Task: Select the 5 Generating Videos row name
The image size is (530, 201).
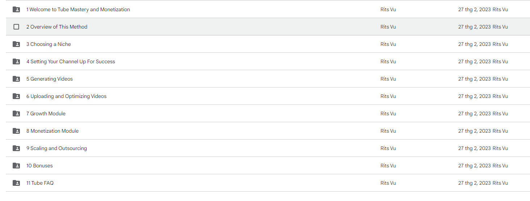Action: pos(50,79)
